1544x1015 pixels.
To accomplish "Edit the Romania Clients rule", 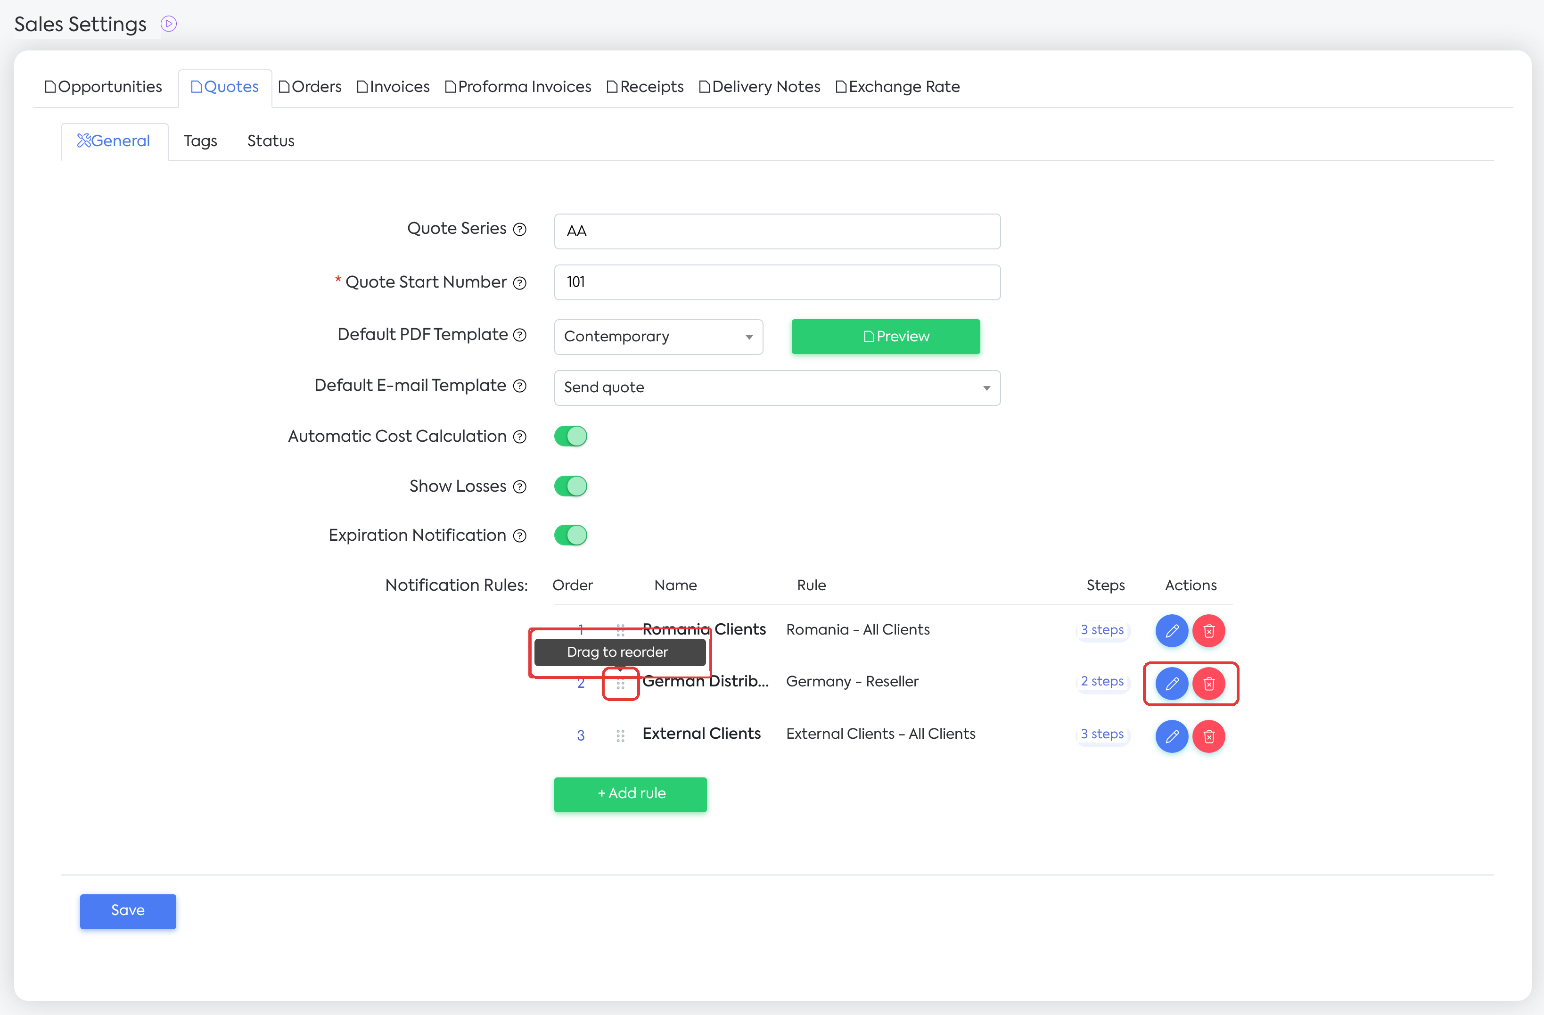I will pyautogui.click(x=1172, y=631).
